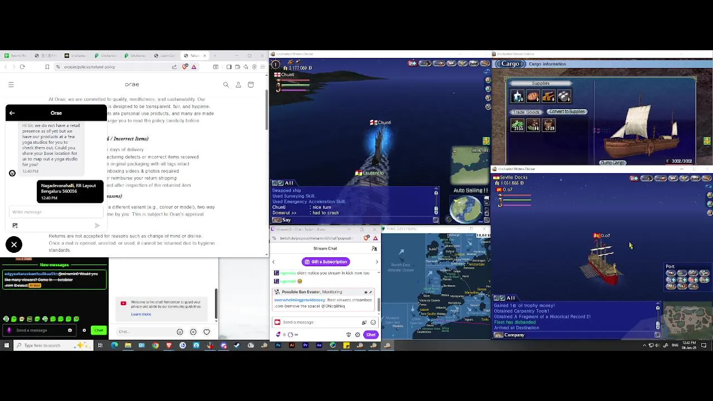This screenshot has height=401, width=713.
Task: Open the YouTube chat plus add button
Action: [x=193, y=332]
